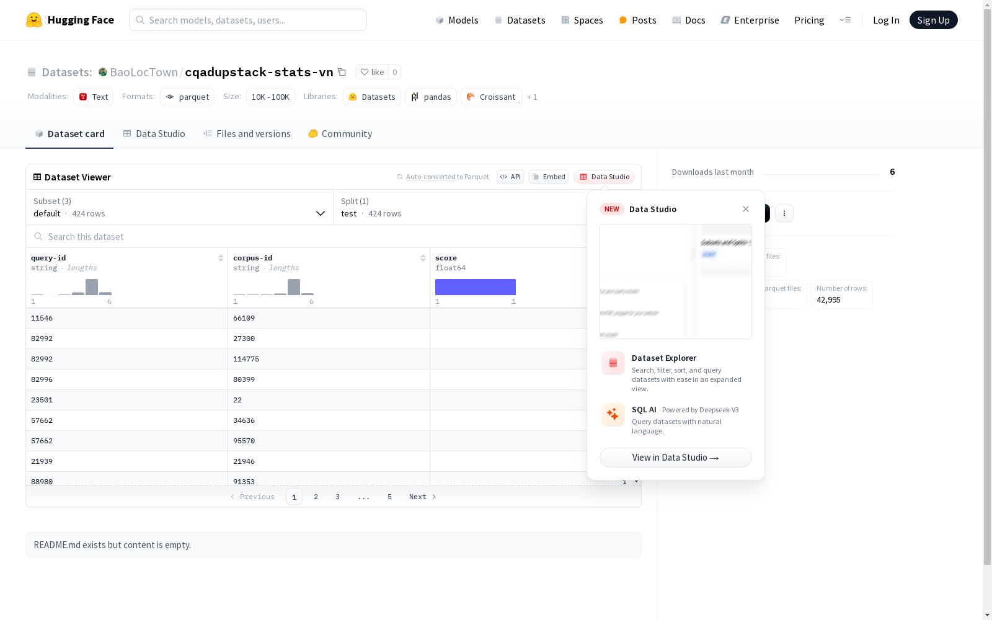Expand the Subset default dropdown
This screenshot has width=992, height=620.
[x=180, y=207]
